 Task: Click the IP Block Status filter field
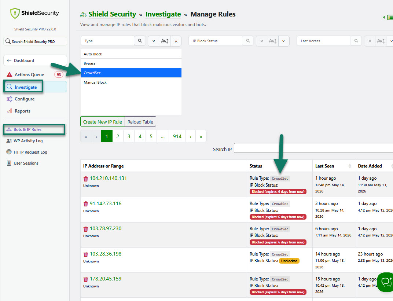pos(216,41)
